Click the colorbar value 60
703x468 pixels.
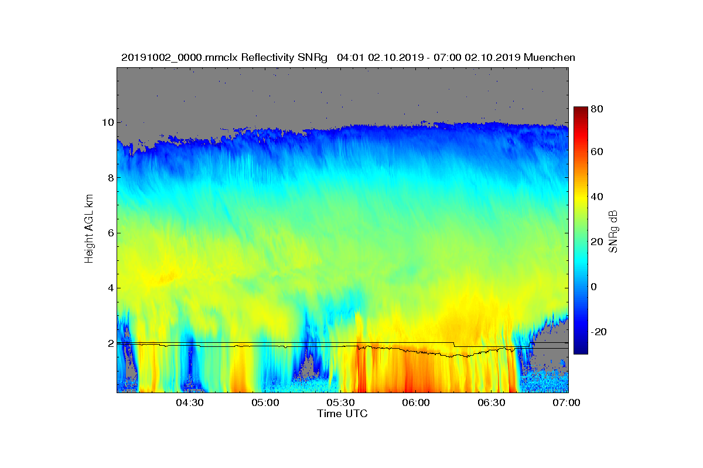[x=598, y=152]
